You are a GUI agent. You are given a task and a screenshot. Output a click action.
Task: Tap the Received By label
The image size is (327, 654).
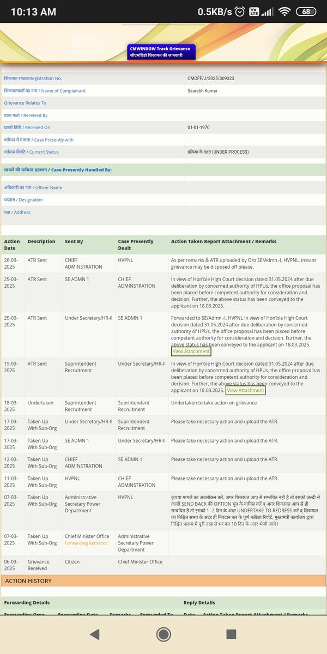click(x=26, y=115)
